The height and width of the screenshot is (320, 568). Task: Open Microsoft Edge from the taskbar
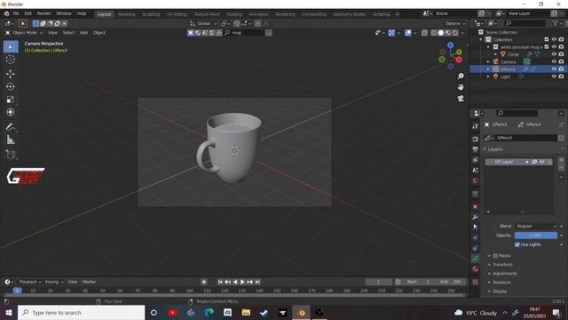pos(209,313)
